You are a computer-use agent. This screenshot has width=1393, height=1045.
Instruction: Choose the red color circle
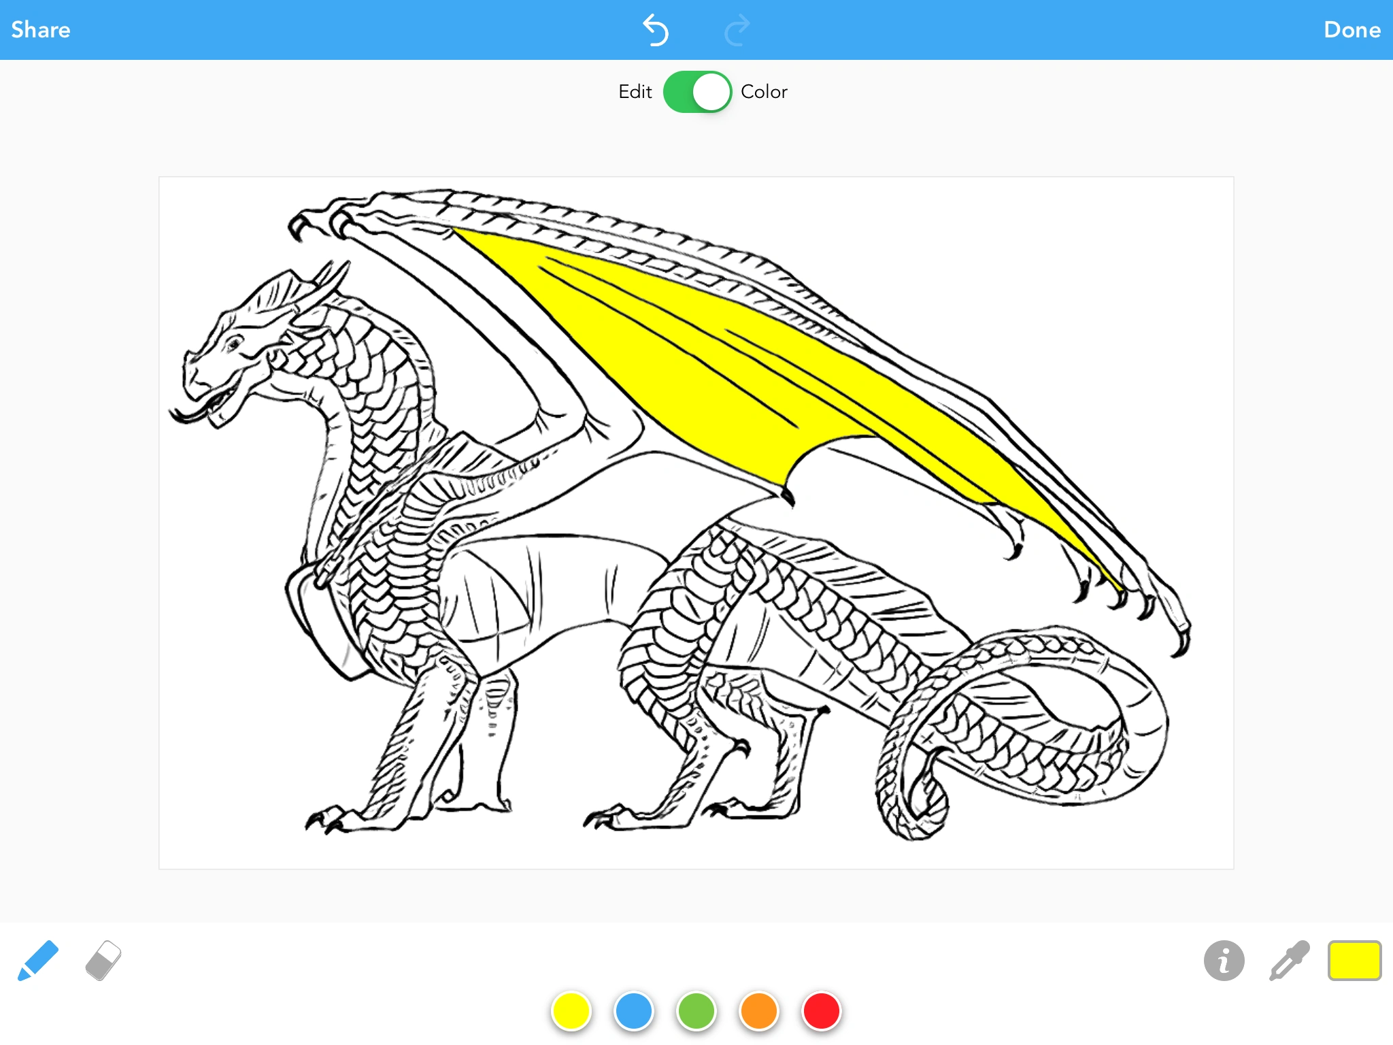point(822,1011)
